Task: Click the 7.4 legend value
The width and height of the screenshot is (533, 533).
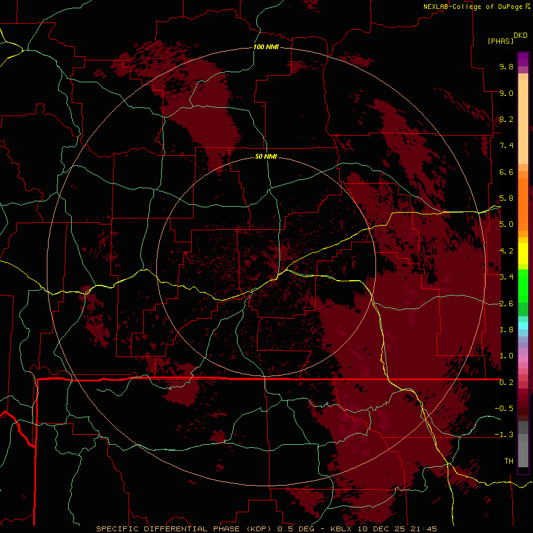Action: (506, 146)
